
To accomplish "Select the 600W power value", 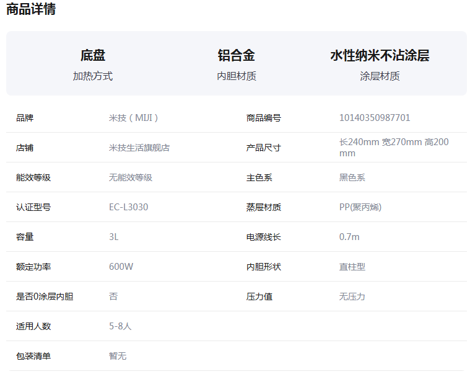I will [121, 267].
